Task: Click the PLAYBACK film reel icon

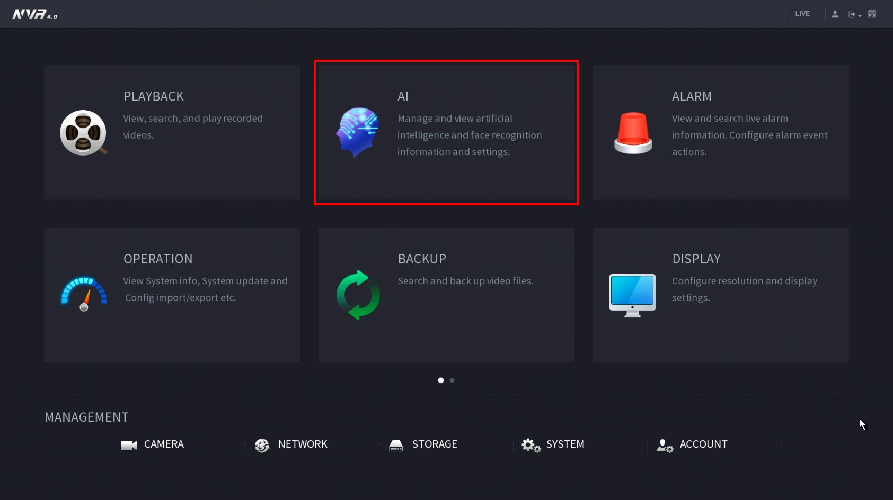Action: click(x=83, y=133)
